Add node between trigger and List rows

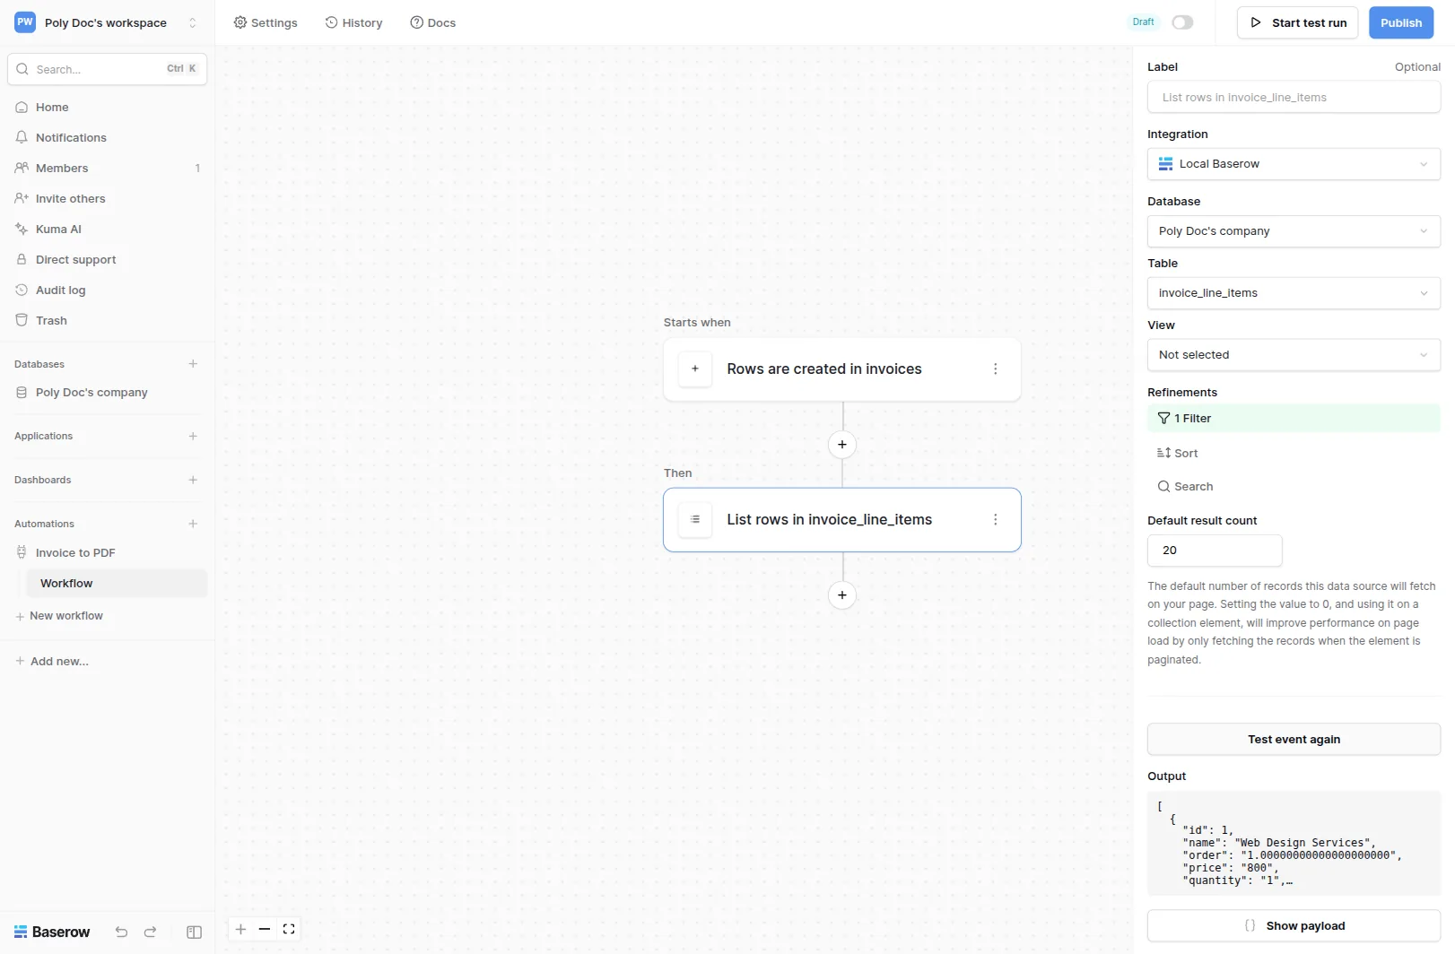[x=841, y=444]
